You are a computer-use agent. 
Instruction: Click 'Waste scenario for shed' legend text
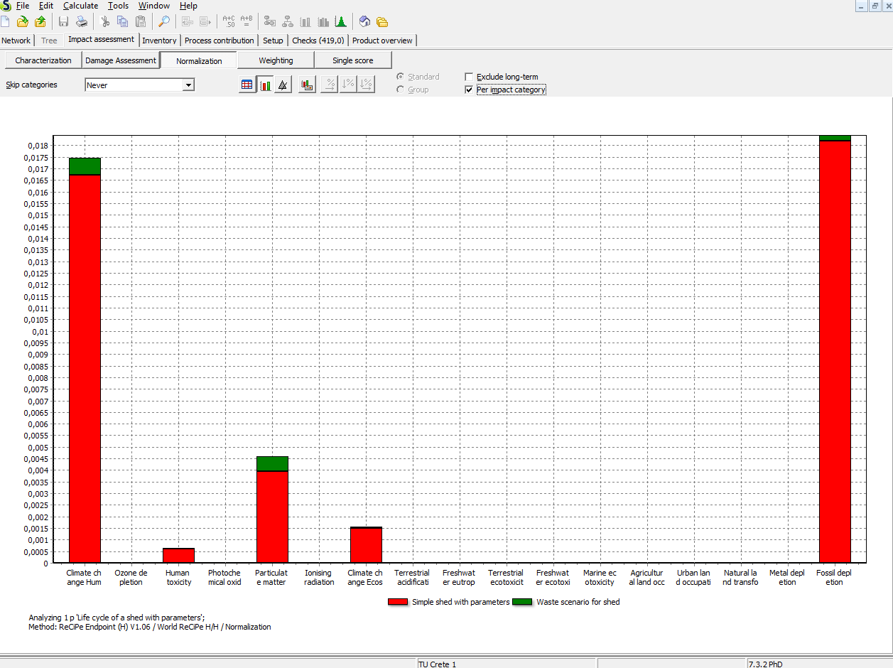(578, 602)
